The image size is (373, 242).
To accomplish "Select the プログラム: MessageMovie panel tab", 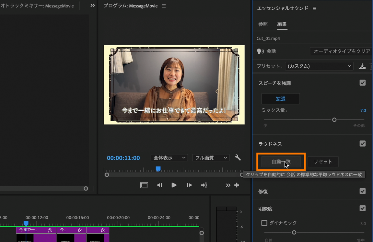I will click(131, 6).
